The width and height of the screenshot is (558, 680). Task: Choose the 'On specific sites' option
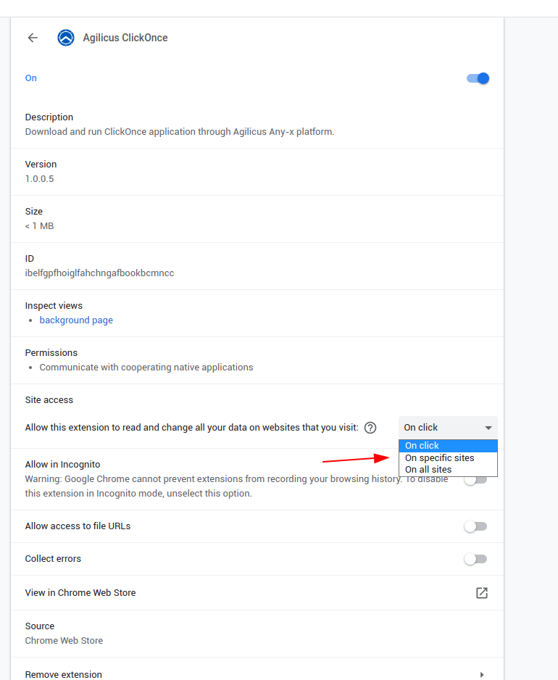[x=448, y=458]
